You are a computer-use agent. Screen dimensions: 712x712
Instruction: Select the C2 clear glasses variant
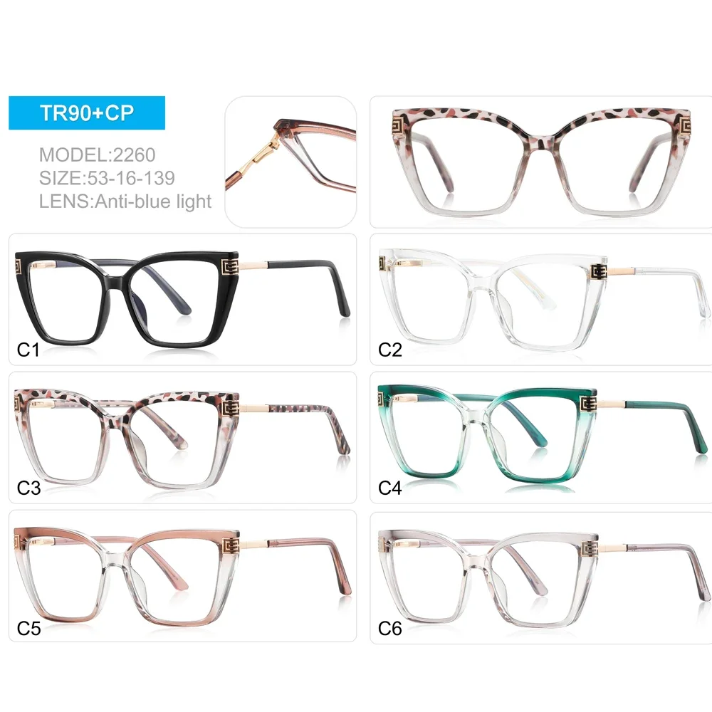pos(541,299)
